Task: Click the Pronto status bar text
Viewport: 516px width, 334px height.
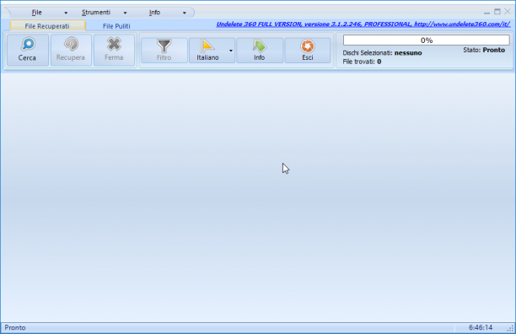Action: point(15,327)
